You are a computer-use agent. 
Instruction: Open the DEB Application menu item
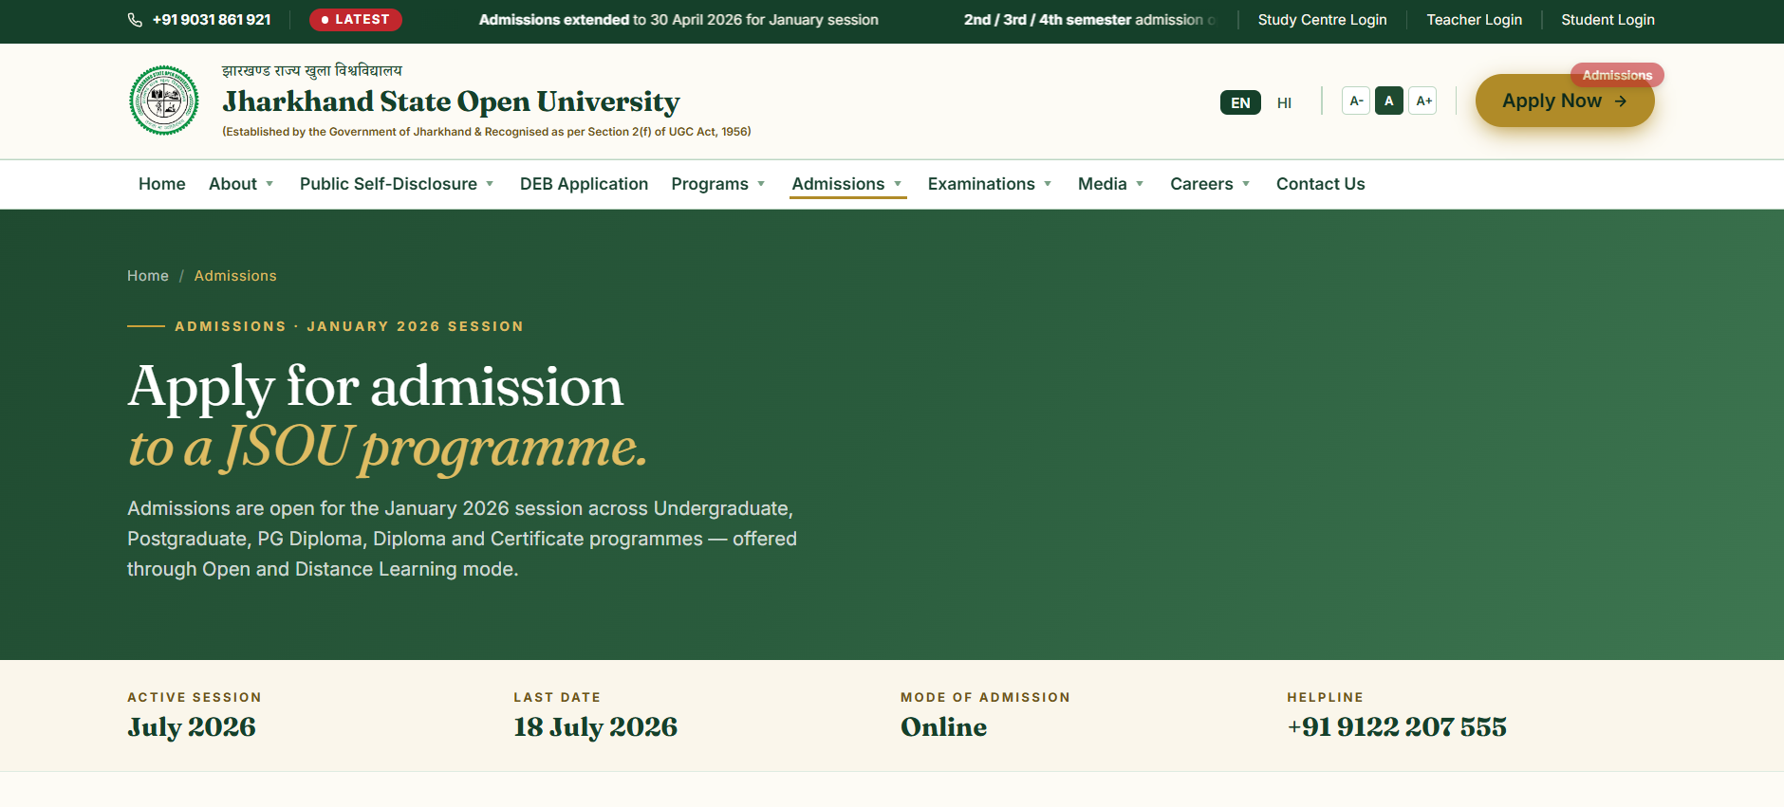(584, 184)
